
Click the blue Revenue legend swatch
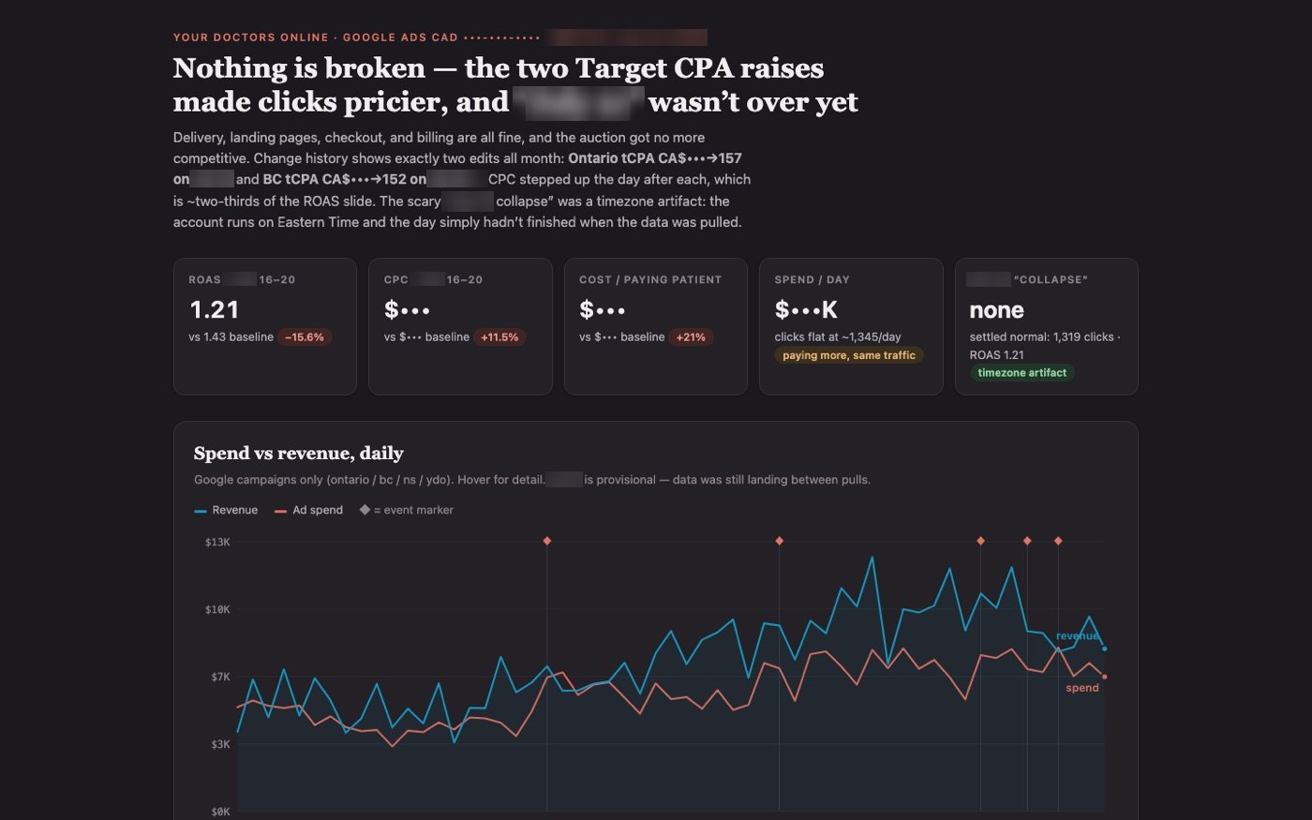201,511
